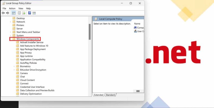Click the Network folder icon

tap(14, 22)
